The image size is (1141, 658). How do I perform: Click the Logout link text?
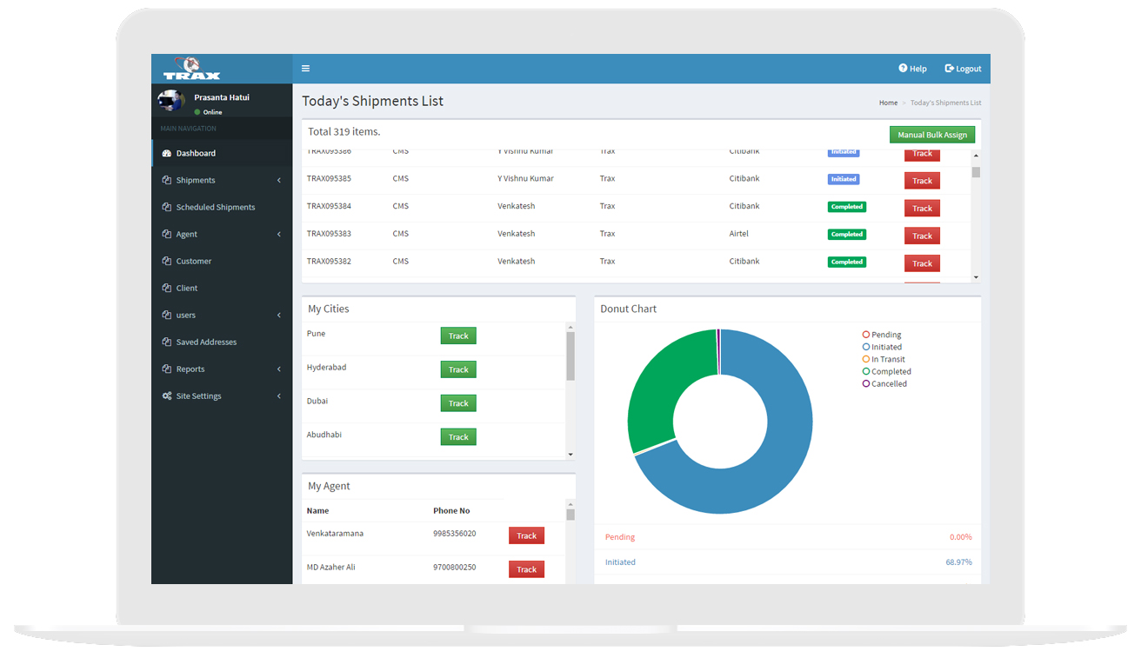[969, 69]
